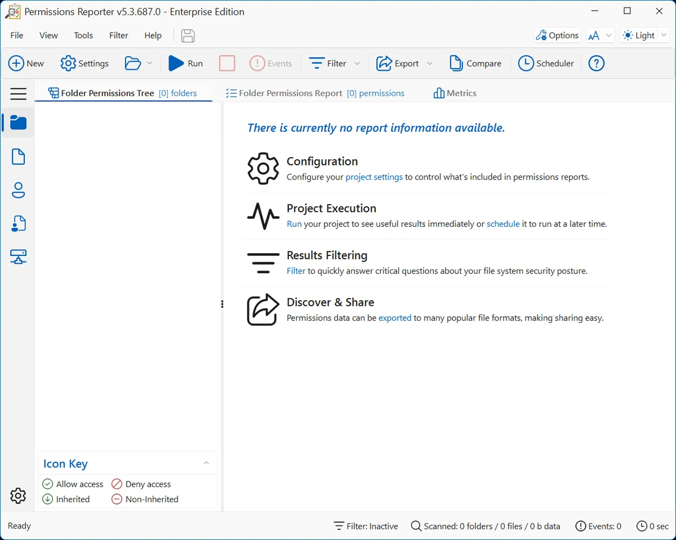Click the Run link under Project Execution
The width and height of the screenshot is (676, 540).
click(x=294, y=224)
